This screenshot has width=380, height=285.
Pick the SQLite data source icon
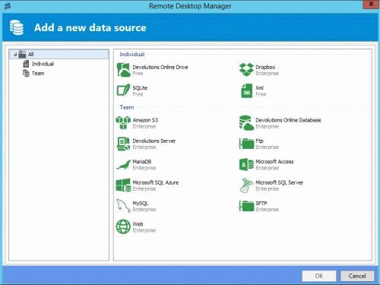[x=123, y=90]
